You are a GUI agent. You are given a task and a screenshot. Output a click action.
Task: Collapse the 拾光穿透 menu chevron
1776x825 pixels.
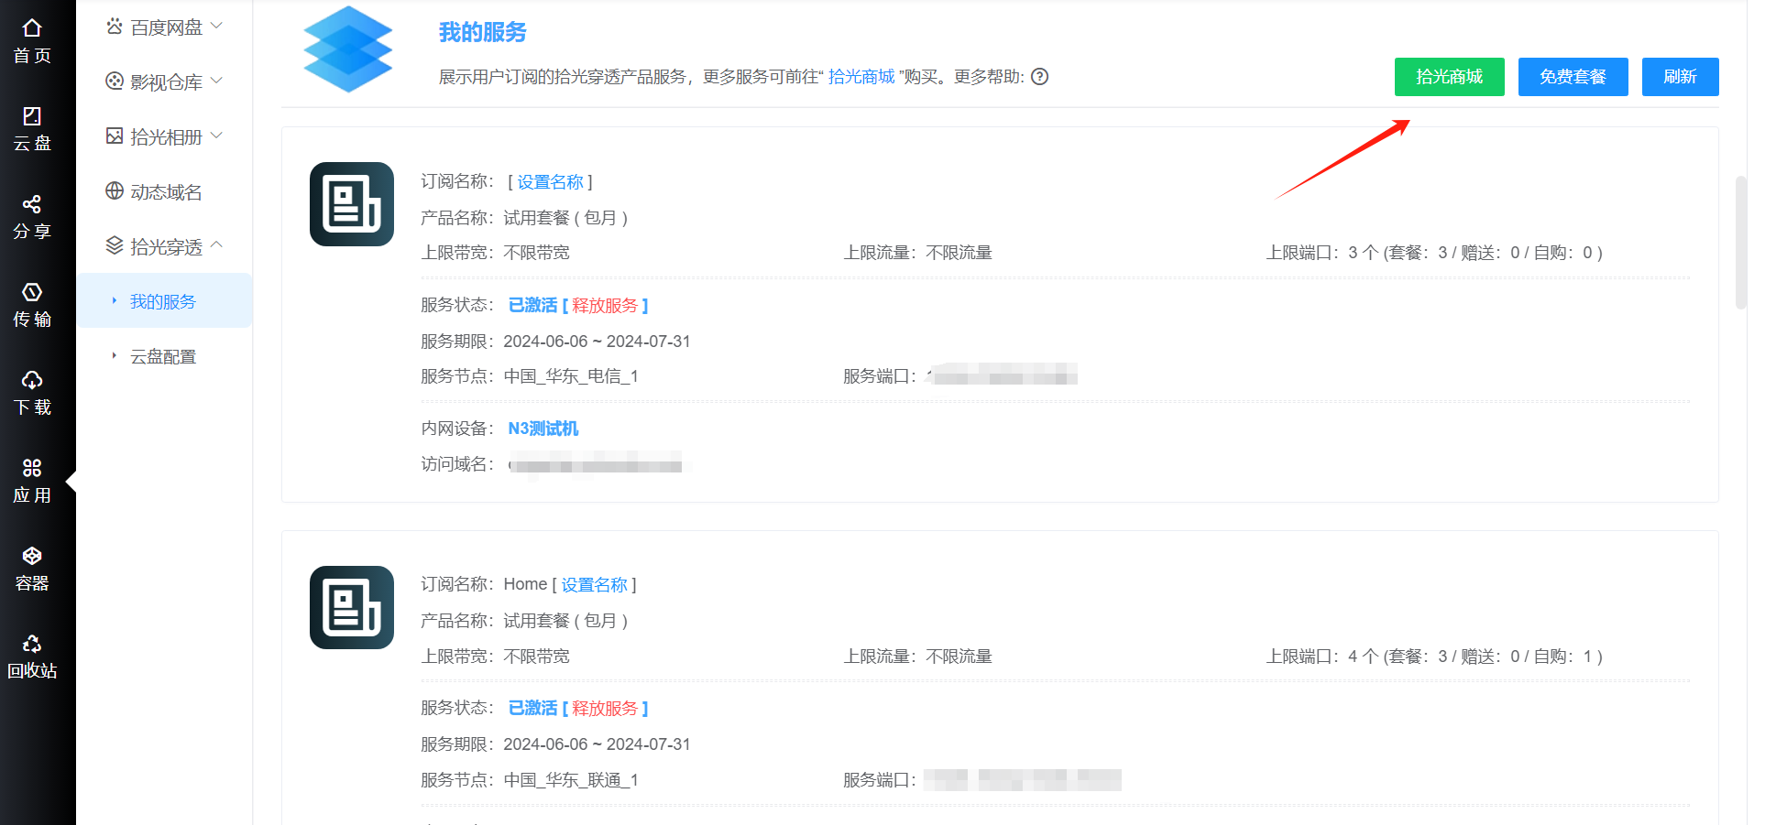[217, 244]
